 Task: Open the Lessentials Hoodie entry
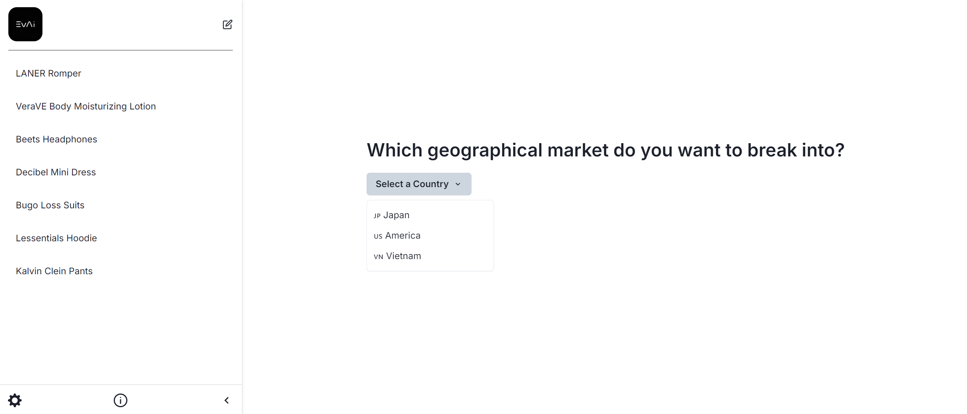56,238
